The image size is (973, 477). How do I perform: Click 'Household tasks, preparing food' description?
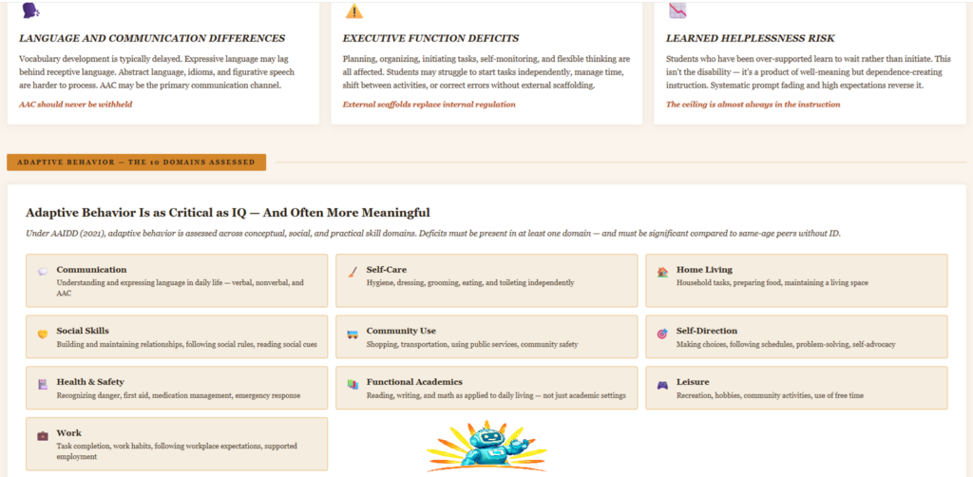point(772,283)
